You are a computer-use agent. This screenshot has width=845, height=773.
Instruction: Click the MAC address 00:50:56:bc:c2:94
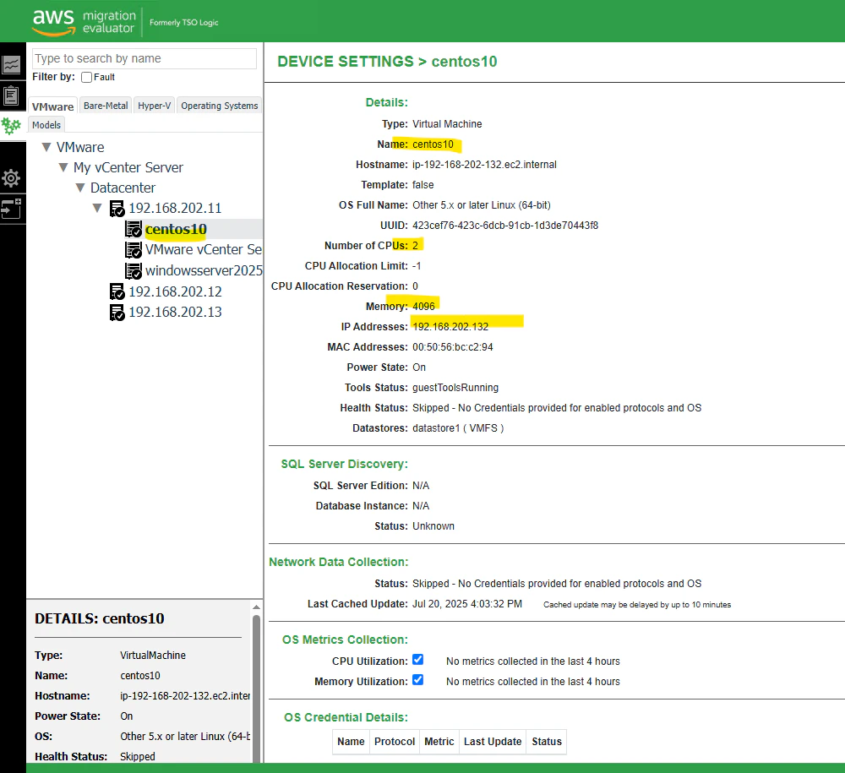[453, 347]
